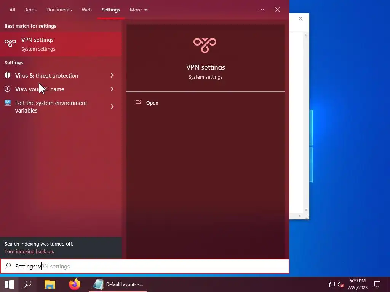This screenshot has height=292, width=390.
Task: Open the network status tray icon
Action: click(332, 284)
